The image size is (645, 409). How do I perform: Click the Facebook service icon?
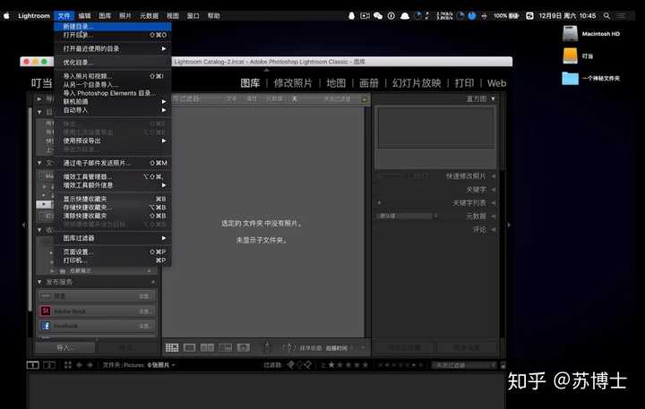tap(46, 326)
